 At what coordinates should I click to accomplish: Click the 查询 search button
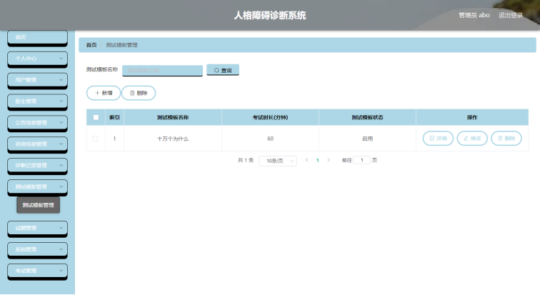(x=223, y=70)
